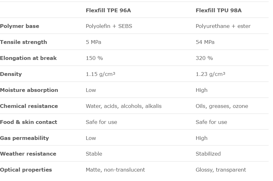Click the Optical properties row label

tap(26, 170)
